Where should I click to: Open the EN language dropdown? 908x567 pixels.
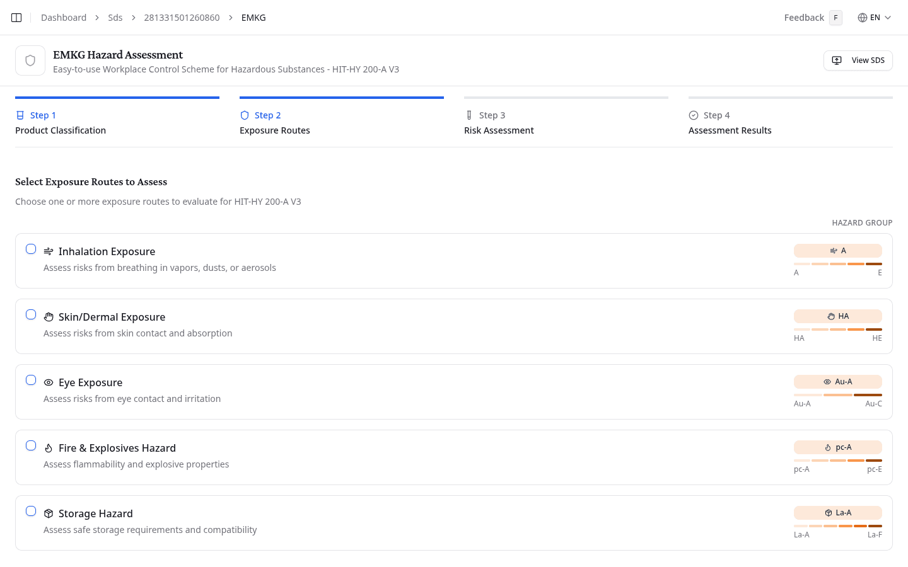tap(875, 18)
